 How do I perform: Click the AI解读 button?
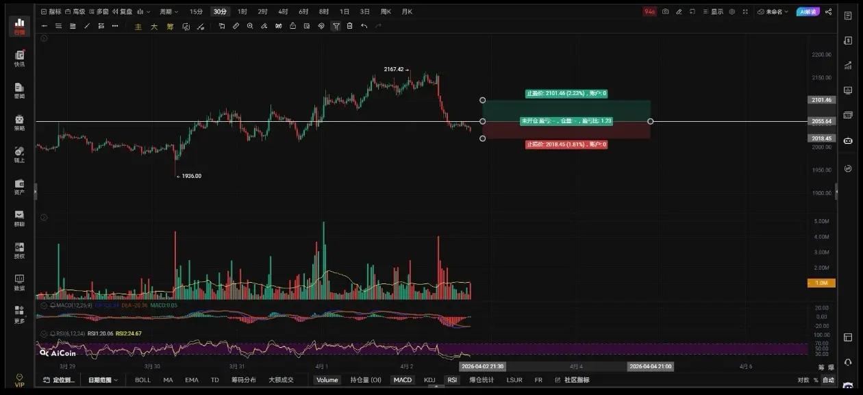coord(808,12)
